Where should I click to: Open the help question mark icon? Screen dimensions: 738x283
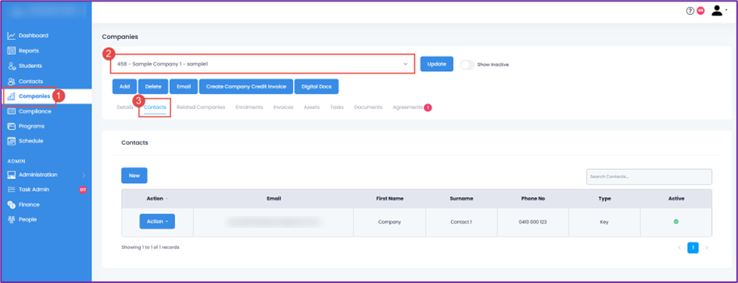[690, 11]
